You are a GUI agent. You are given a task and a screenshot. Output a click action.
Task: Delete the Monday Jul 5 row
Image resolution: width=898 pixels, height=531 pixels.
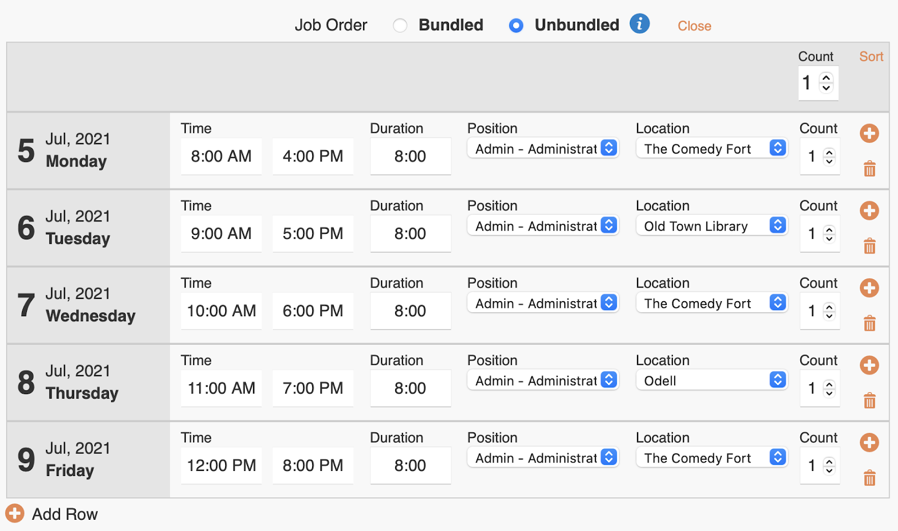[869, 168]
